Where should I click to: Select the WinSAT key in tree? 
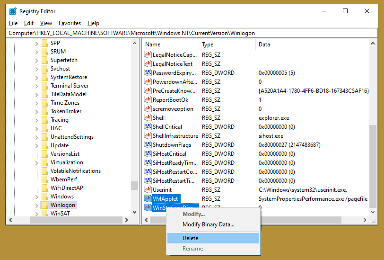(x=60, y=214)
